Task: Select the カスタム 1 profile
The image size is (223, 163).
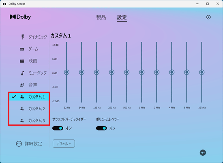Action: [29, 97]
